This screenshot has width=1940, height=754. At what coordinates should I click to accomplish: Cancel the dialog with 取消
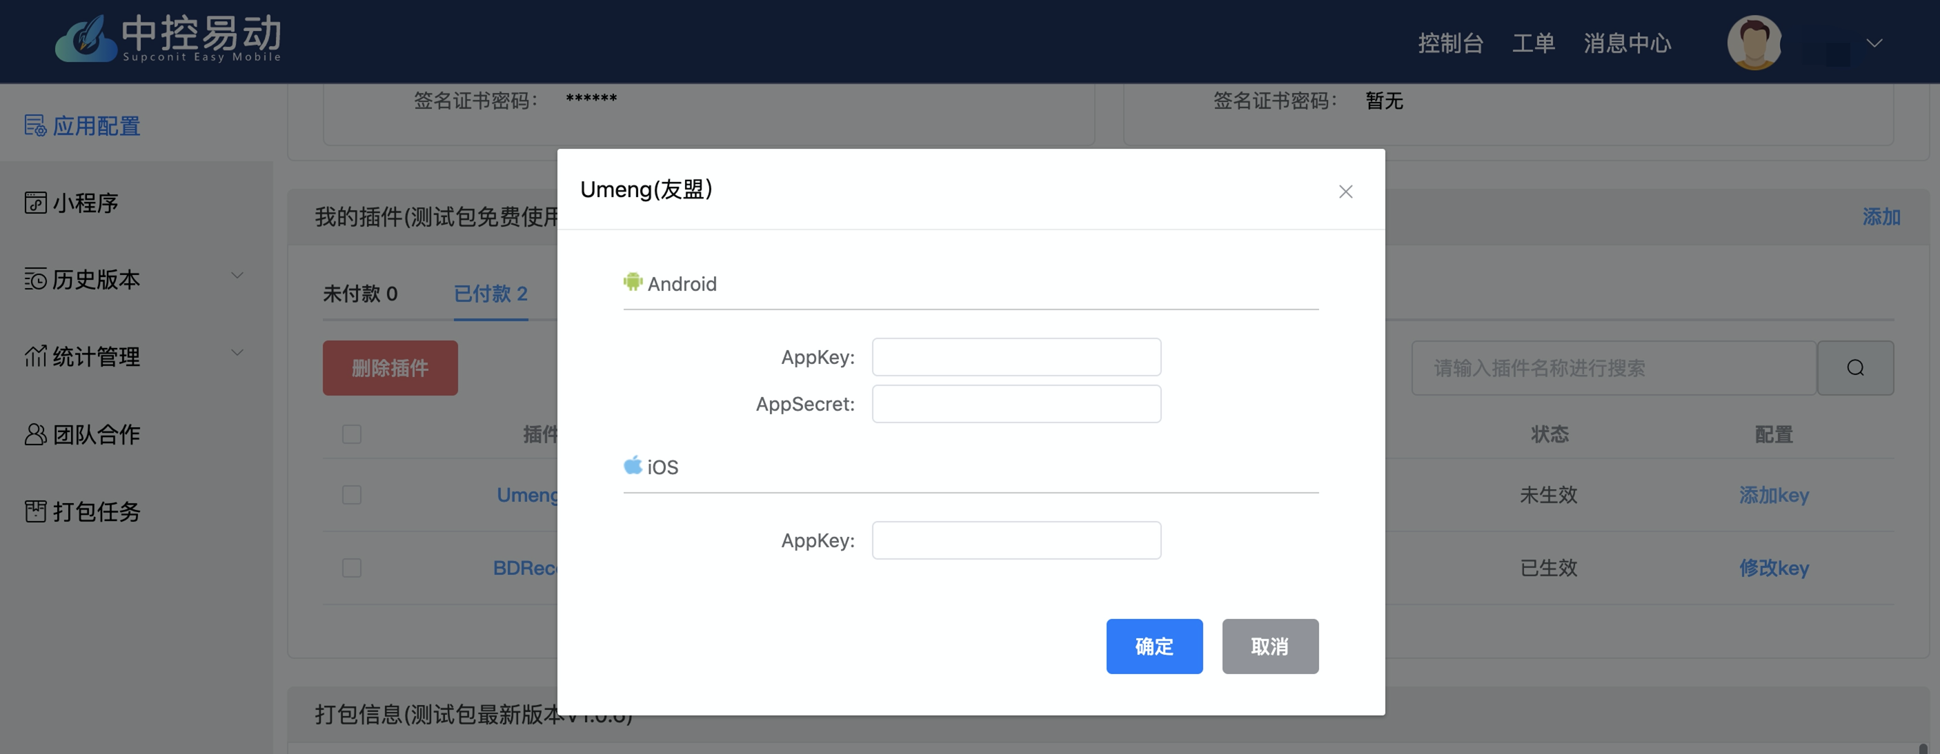(x=1269, y=646)
